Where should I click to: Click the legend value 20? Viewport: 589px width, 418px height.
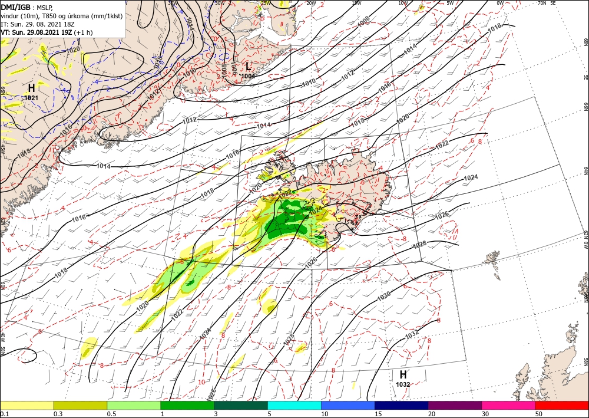[x=432, y=414]
